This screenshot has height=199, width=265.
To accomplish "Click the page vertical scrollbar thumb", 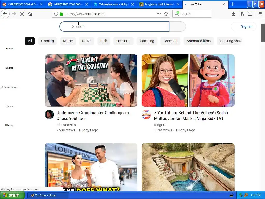I will click(263, 33).
